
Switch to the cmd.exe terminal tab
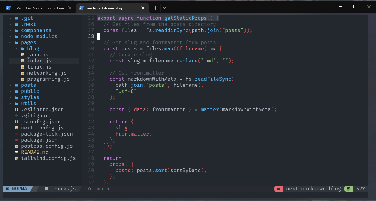coord(38,8)
